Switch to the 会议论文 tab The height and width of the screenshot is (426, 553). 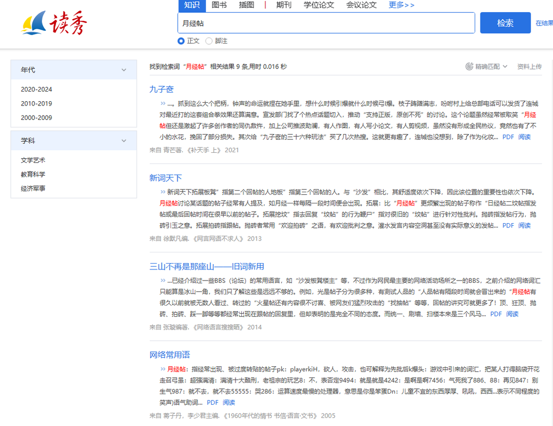[361, 5]
